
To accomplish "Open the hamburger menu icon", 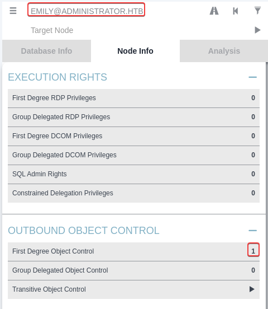I will click(x=13, y=11).
